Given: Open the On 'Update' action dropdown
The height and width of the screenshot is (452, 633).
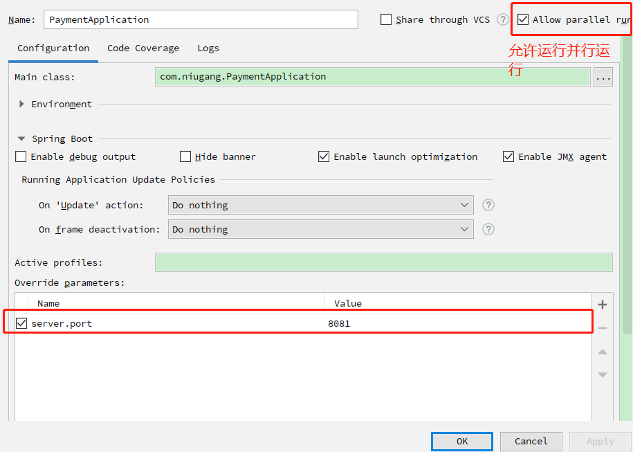Looking at the screenshot, I should point(321,205).
